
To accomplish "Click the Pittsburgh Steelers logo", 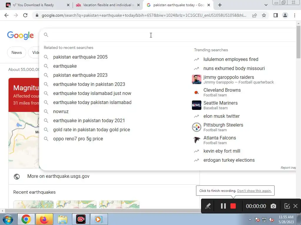I will 197,127.
